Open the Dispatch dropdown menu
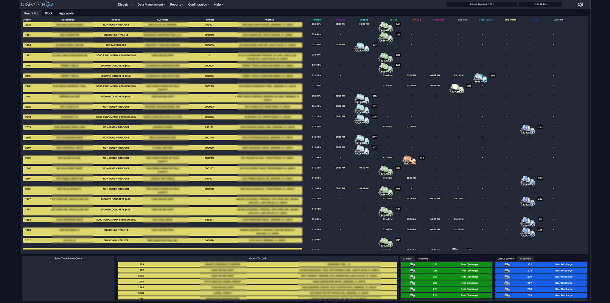This screenshot has width=610, height=303. [125, 4]
